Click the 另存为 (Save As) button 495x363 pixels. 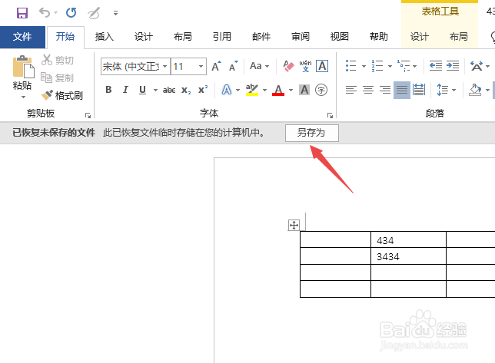[x=312, y=133]
